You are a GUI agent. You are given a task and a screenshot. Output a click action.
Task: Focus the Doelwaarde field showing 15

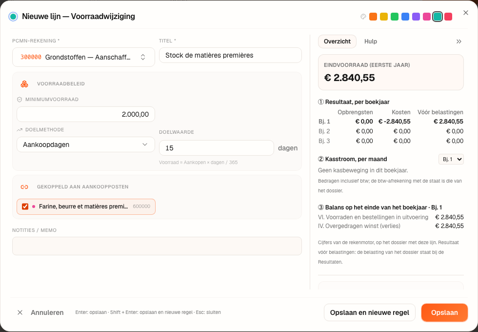[x=217, y=148]
